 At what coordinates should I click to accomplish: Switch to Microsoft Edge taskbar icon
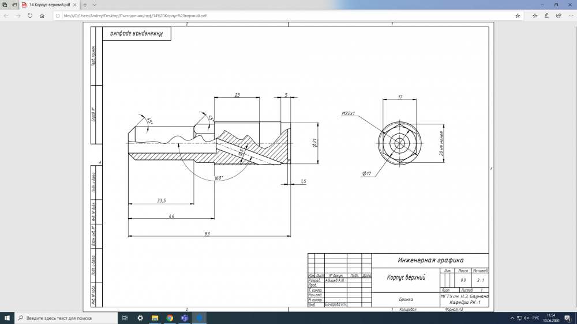[x=199, y=318]
